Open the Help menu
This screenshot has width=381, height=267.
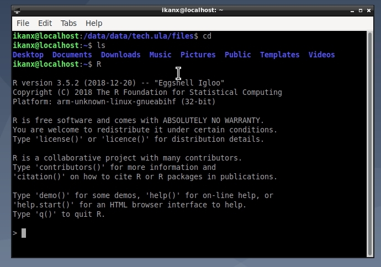(94, 23)
